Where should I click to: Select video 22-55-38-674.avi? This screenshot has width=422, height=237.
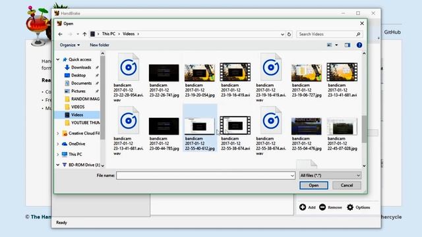coord(235,134)
